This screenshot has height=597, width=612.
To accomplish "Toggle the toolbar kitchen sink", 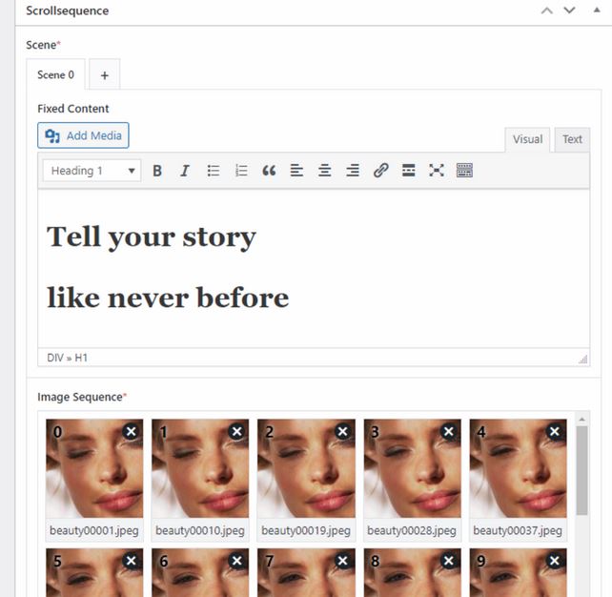I will (x=464, y=171).
